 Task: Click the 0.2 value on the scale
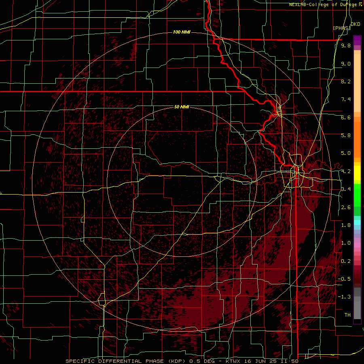(346, 261)
